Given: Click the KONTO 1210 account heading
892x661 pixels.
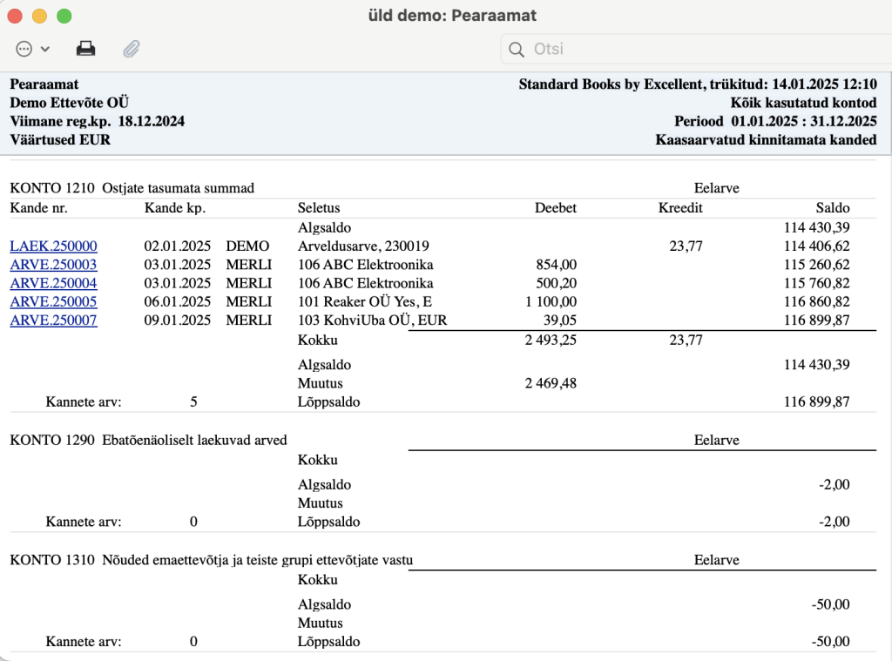Looking at the screenshot, I should [x=132, y=188].
